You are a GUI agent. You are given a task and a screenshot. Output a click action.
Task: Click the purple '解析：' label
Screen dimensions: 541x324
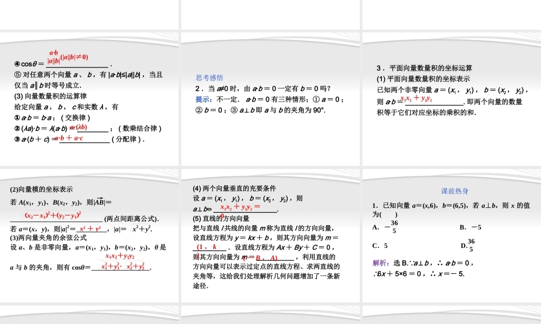pyautogui.click(x=381, y=263)
